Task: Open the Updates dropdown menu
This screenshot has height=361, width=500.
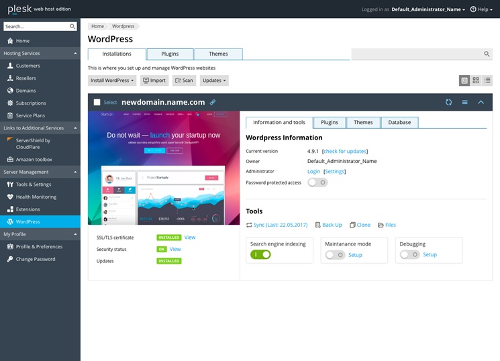Action: pos(214,81)
